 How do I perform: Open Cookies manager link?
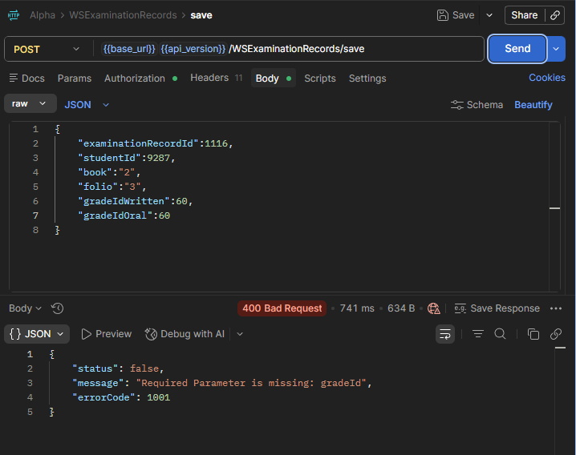click(546, 78)
